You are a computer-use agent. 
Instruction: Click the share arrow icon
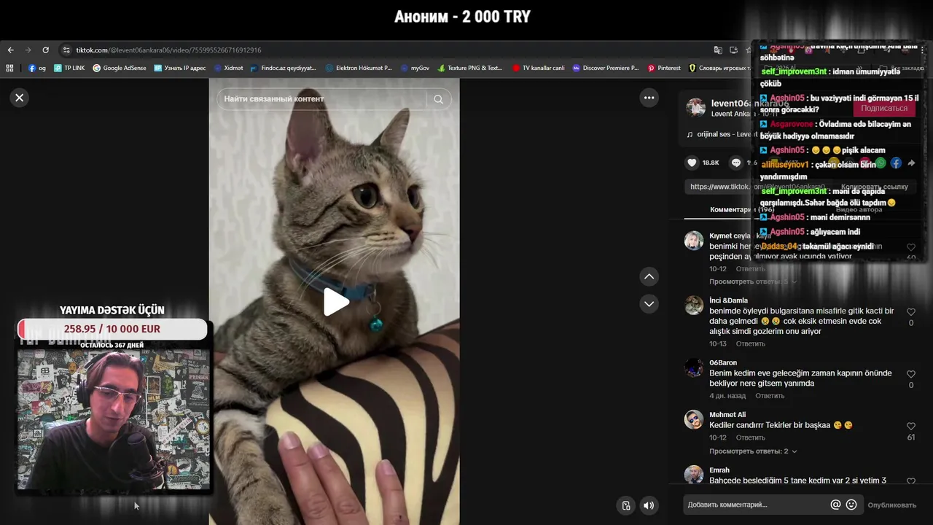911,163
